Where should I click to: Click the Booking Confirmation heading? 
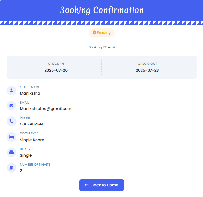[101, 10]
